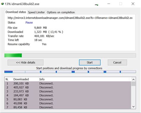Screen dimensions: 141x113
Task: Switch to Download status tab
Action: [x=16, y=12]
